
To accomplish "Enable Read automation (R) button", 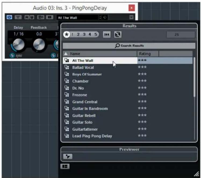I will [x=27, y=17].
